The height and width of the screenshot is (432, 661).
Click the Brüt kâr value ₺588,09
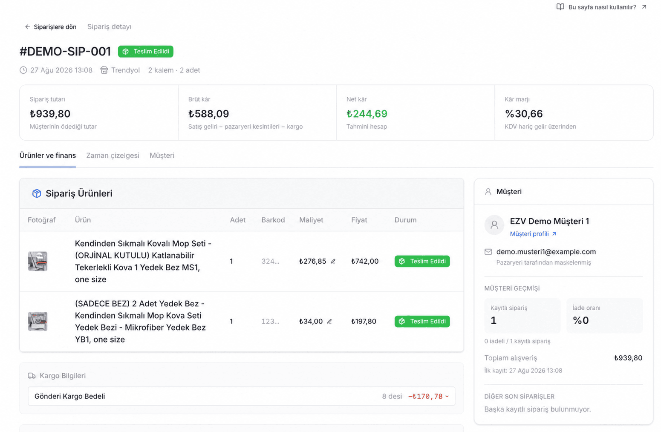(x=209, y=114)
